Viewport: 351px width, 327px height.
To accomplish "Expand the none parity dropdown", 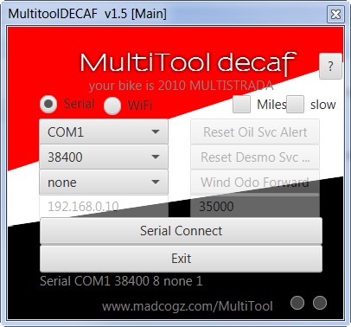I will (x=104, y=183).
